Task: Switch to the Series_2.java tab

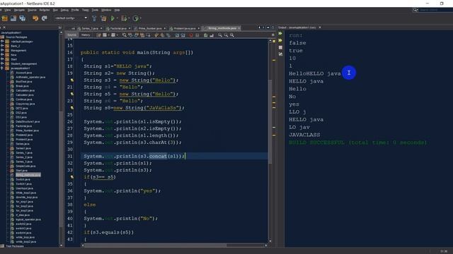Action: point(90,28)
